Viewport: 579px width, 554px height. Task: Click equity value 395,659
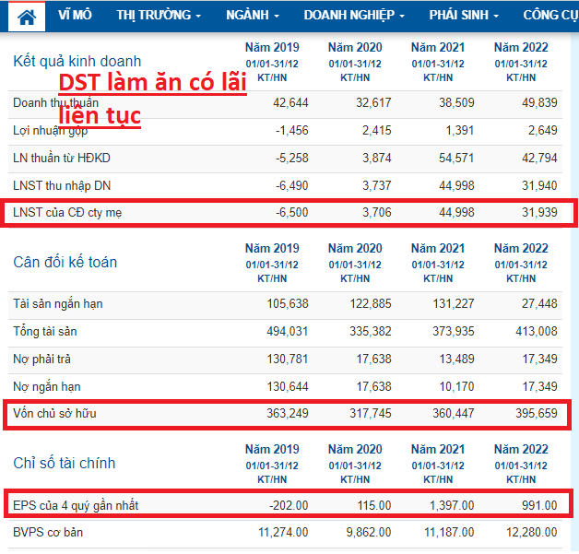(537, 413)
